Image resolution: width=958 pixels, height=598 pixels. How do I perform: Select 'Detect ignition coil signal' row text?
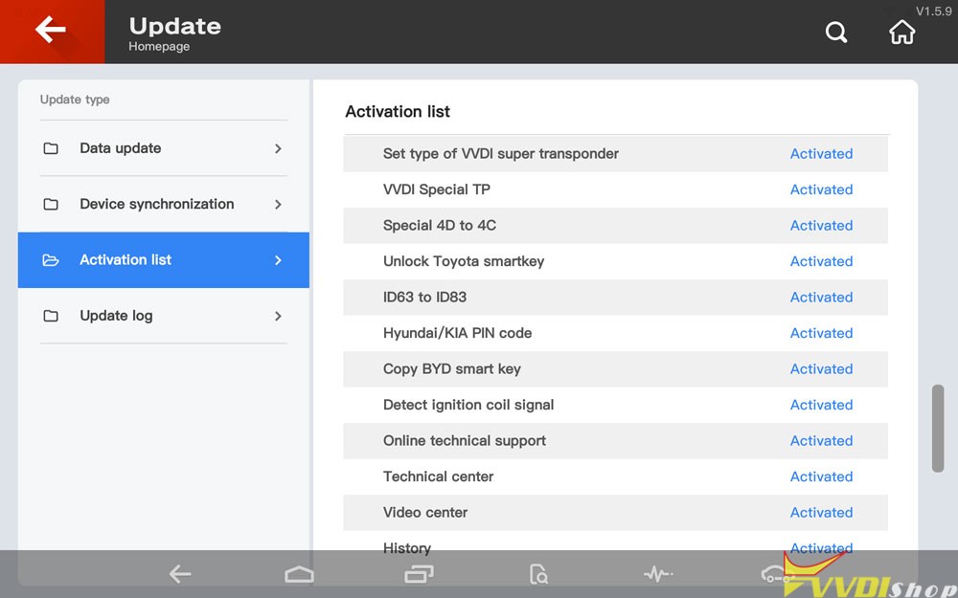468,405
